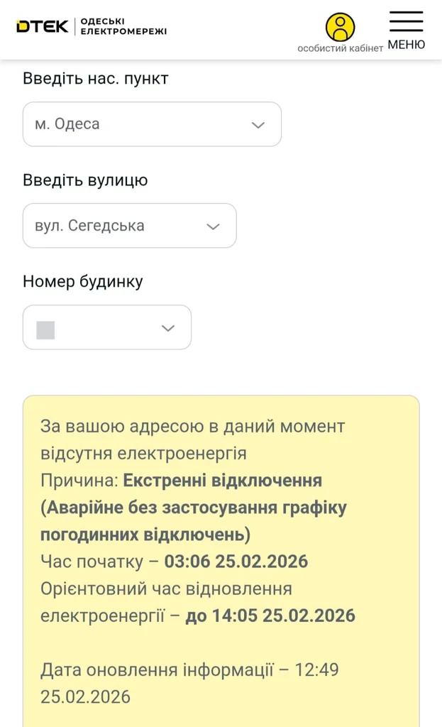This screenshot has height=727, width=442.
Task: Click the gray square in house number field
Action: click(x=45, y=329)
